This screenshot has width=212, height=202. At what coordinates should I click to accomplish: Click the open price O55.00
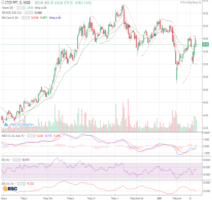[39, 3]
